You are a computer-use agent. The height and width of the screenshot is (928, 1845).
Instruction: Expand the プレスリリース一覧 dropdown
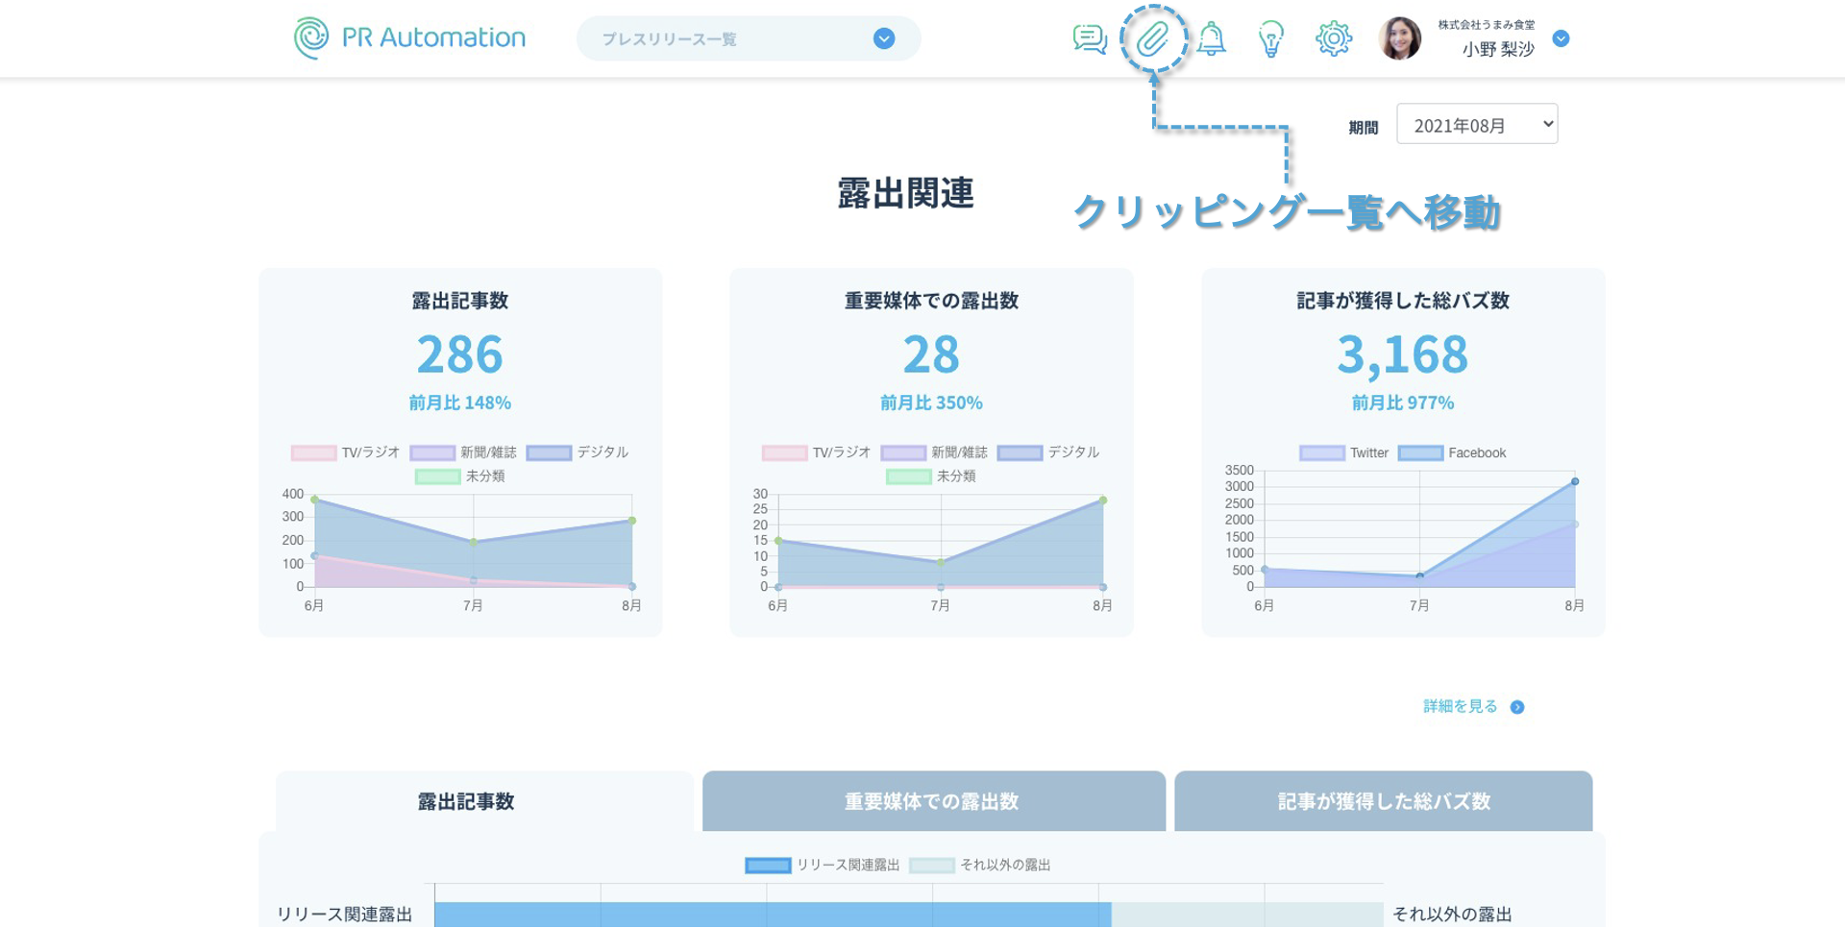point(884,38)
